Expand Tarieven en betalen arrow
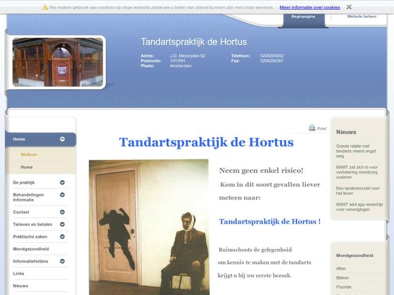 point(62,224)
